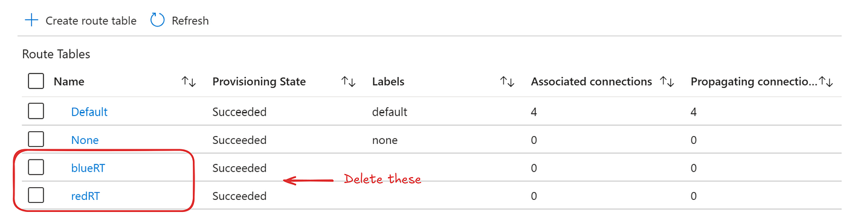Click the Refresh button label
This screenshot has height=224, width=846.
(x=190, y=20)
